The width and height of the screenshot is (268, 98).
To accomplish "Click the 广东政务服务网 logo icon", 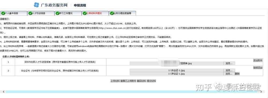I will 36,5.
